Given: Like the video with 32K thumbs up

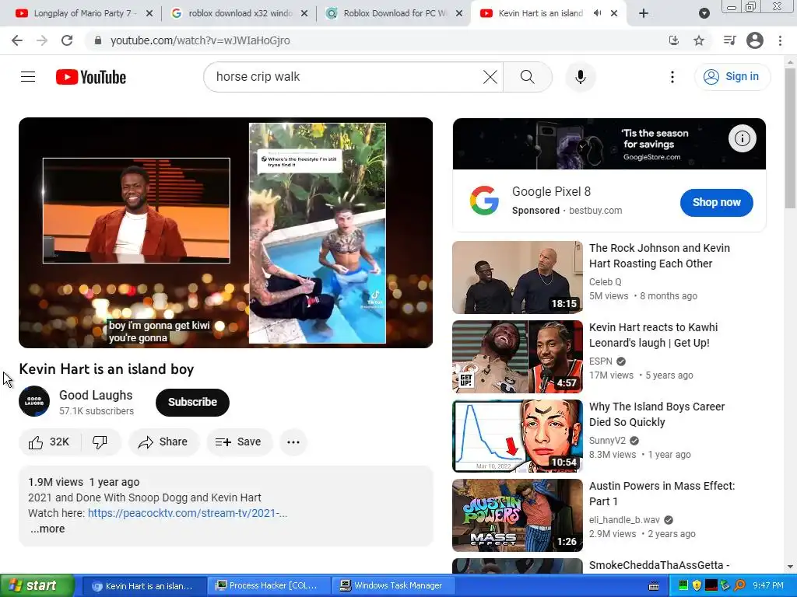Looking at the screenshot, I should [x=49, y=442].
